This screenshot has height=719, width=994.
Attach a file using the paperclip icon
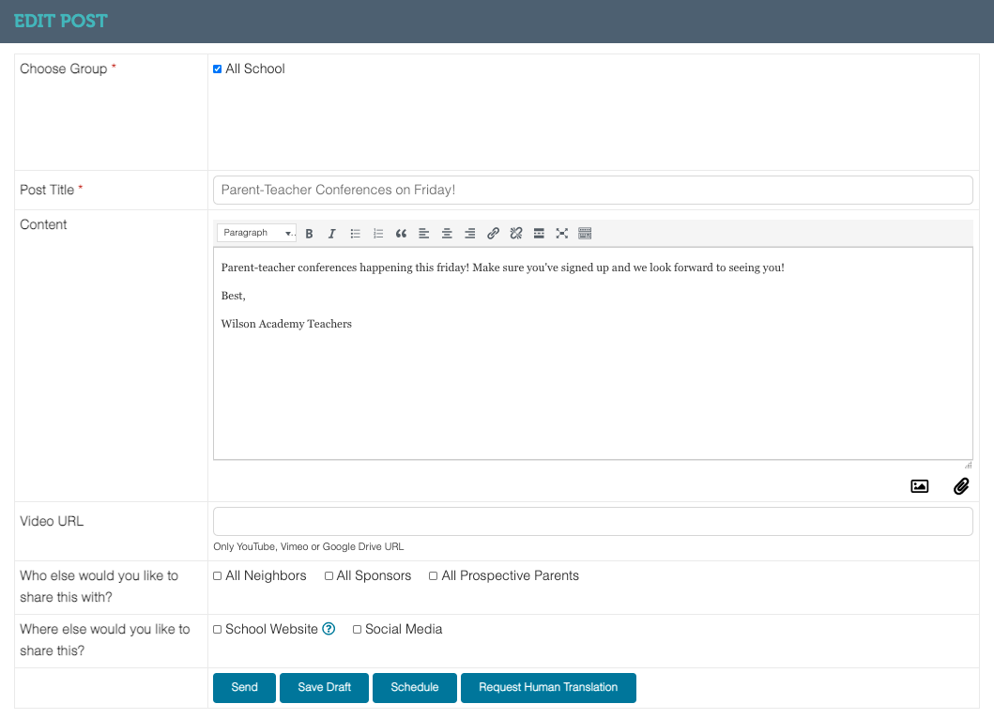[x=961, y=486]
